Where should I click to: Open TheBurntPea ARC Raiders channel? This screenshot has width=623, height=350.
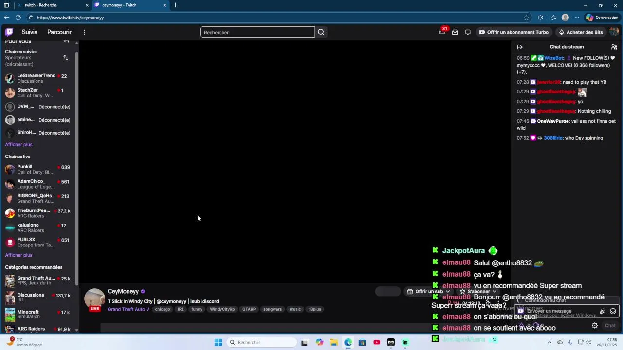pyautogui.click(x=38, y=213)
